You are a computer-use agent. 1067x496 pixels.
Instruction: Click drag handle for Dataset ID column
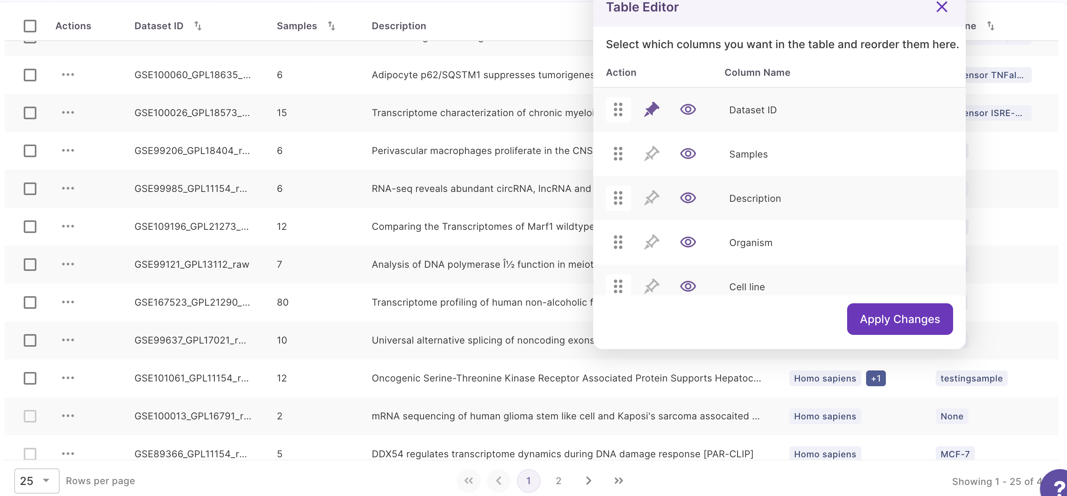click(618, 110)
